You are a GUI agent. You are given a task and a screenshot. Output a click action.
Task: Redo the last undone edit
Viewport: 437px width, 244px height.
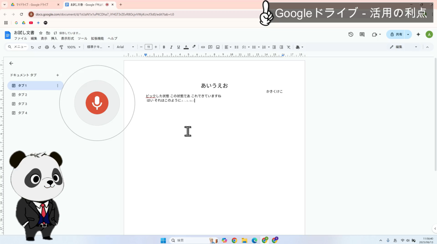[40, 47]
